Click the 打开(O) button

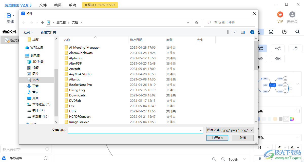pyautogui.click(x=217, y=138)
